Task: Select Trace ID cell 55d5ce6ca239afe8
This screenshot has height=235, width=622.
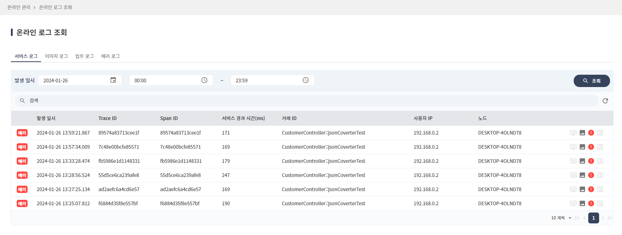Action: tap(119, 175)
